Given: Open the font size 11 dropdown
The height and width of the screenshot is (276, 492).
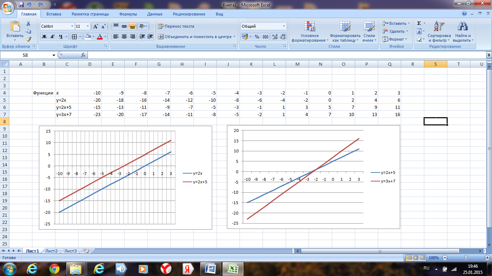Looking at the screenshot, I should coord(88,26).
